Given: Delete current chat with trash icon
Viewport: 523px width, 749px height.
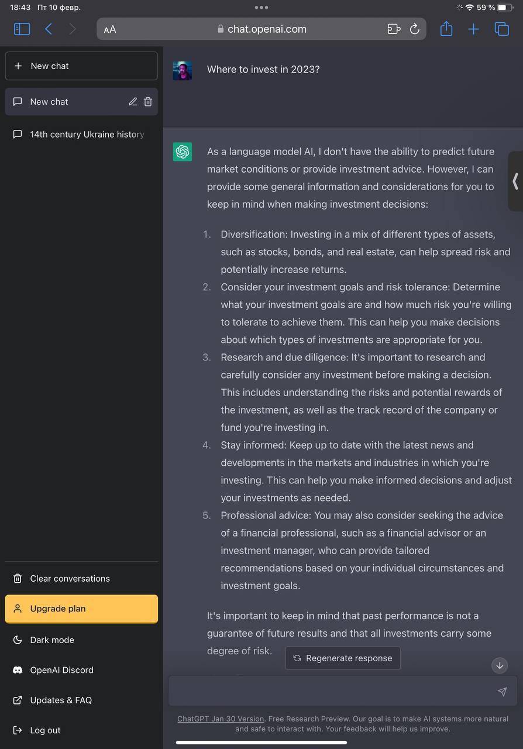Looking at the screenshot, I should click(x=148, y=101).
